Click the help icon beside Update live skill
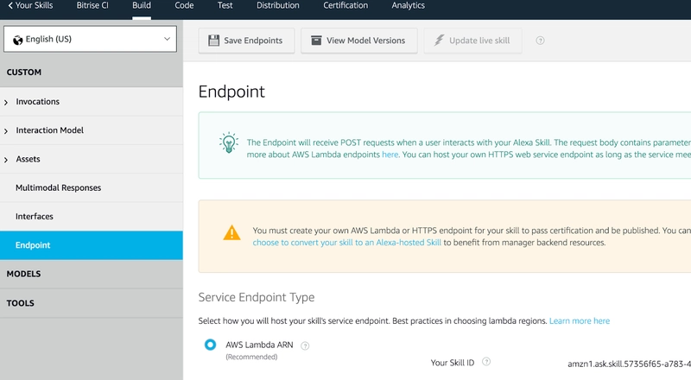This screenshot has width=691, height=380. [x=540, y=41]
